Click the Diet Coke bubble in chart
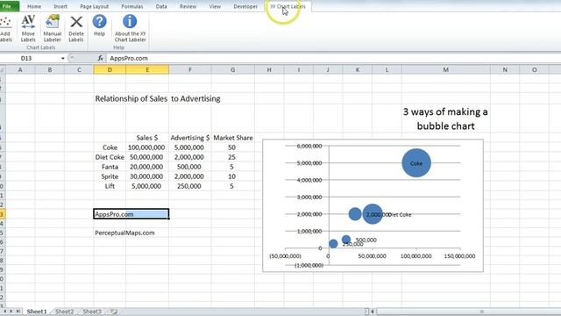The image size is (561, 316). pyautogui.click(x=372, y=214)
